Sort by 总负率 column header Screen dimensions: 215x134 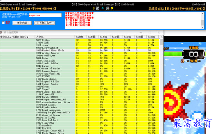(153, 37)
